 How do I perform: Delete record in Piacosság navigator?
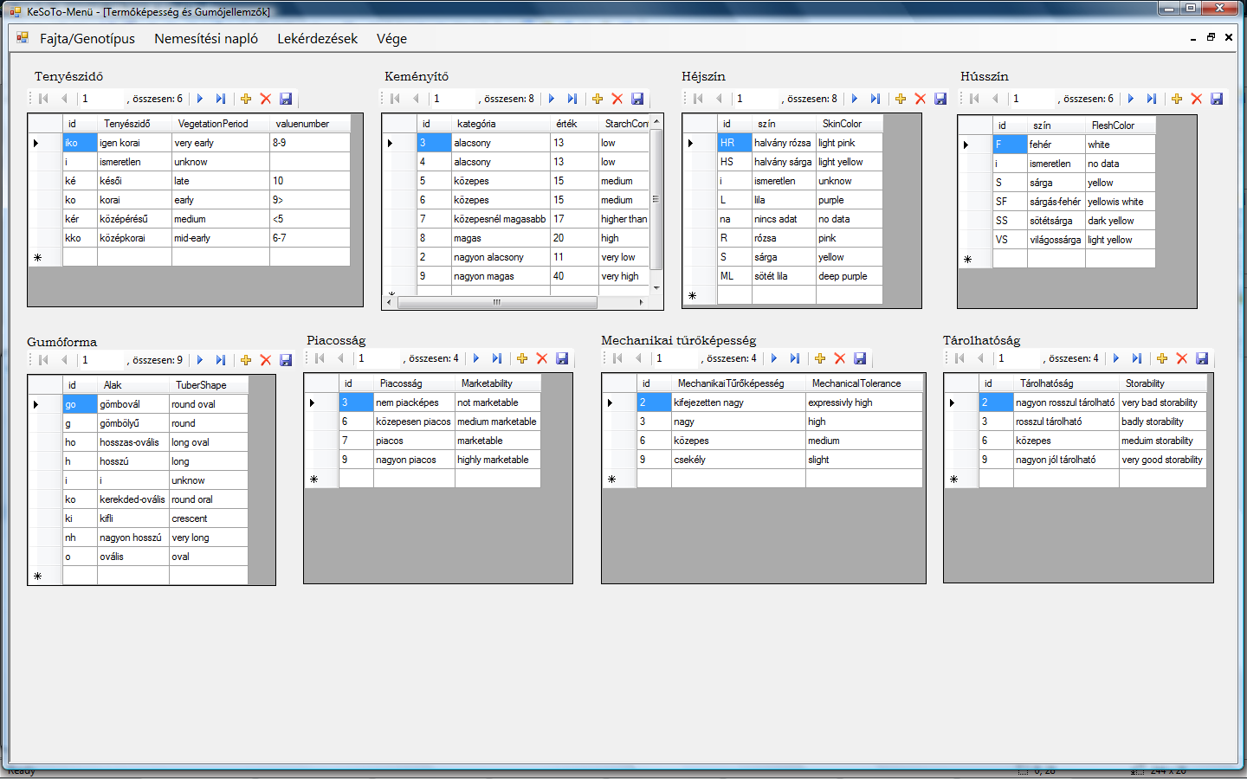[x=542, y=358]
